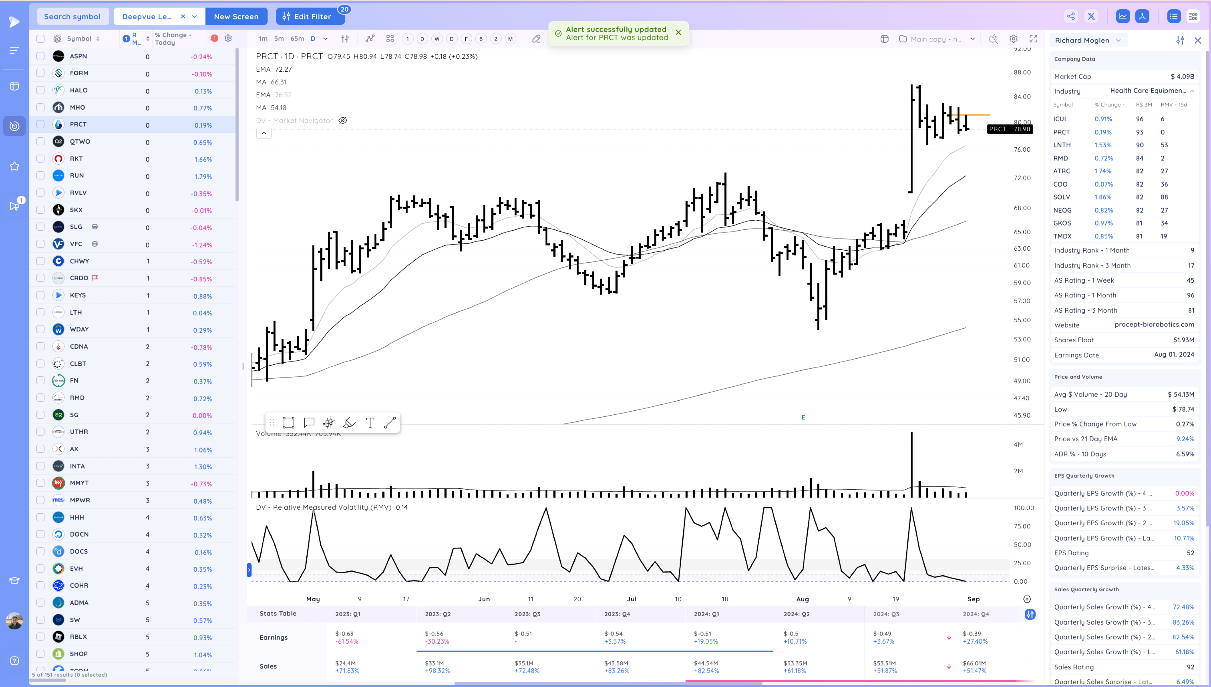The image size is (1211, 687).
Task: Click the rectangle drawing tool
Action: 288,423
